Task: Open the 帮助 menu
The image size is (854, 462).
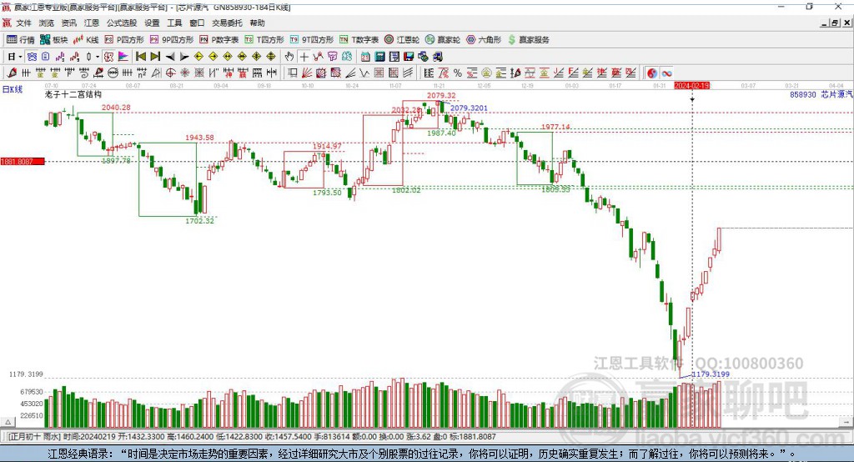Action: point(257,23)
